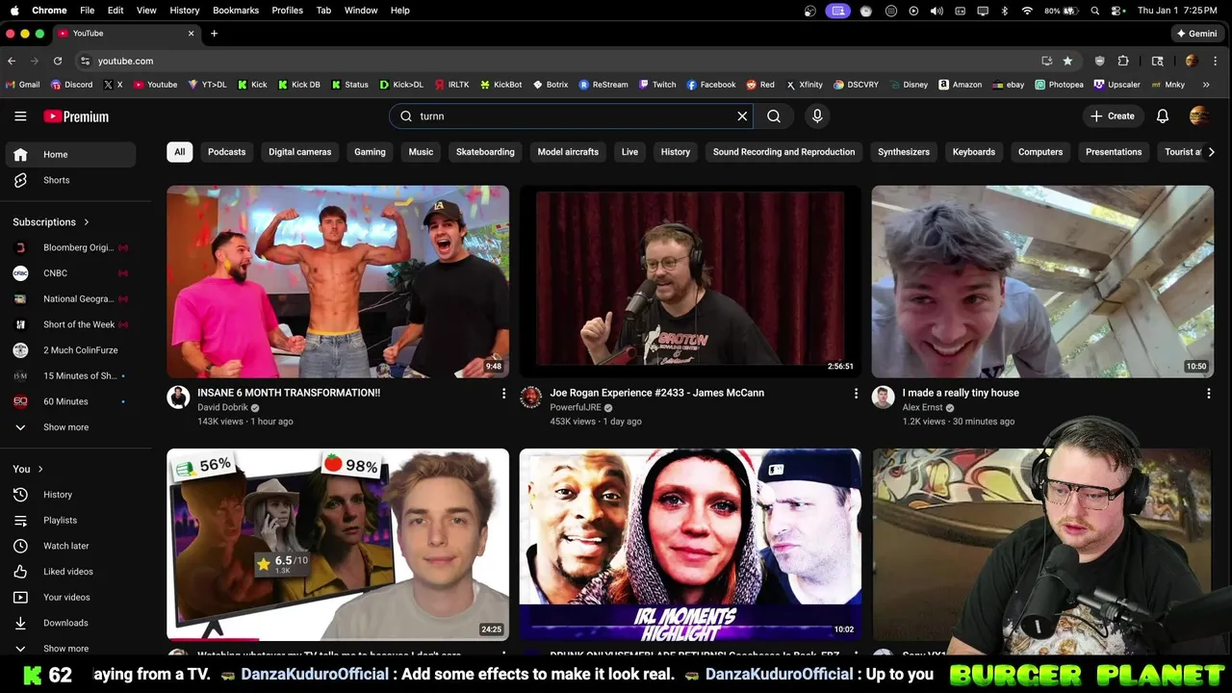Select the Presentations filter chip
The width and height of the screenshot is (1232, 693).
pyautogui.click(x=1114, y=152)
